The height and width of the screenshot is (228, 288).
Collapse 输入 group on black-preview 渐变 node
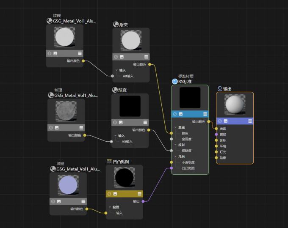pyautogui.click(x=116, y=135)
